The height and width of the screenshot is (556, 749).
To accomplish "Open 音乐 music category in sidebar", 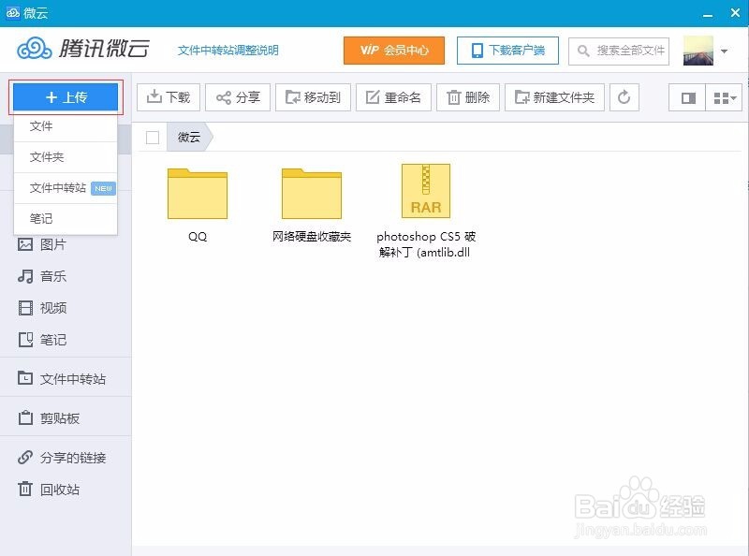I will 42,276.
